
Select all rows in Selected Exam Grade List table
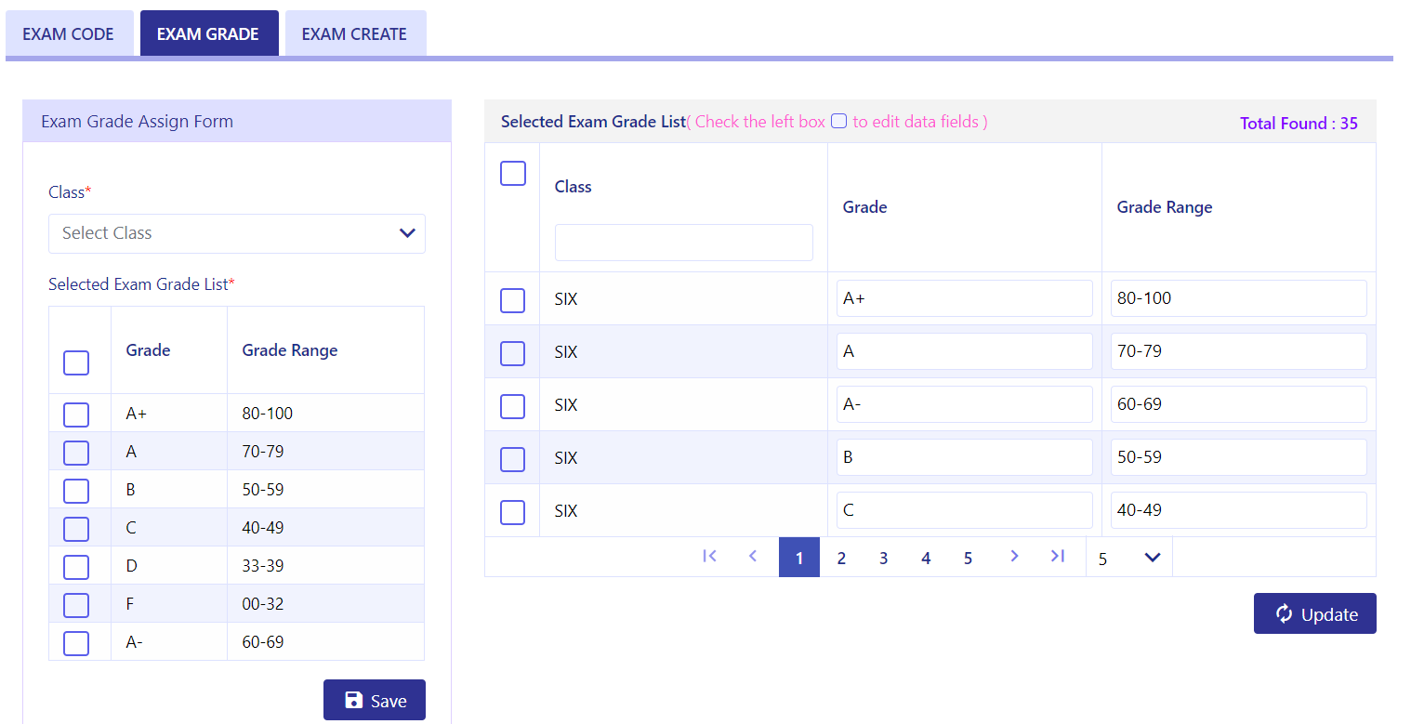coord(513,174)
